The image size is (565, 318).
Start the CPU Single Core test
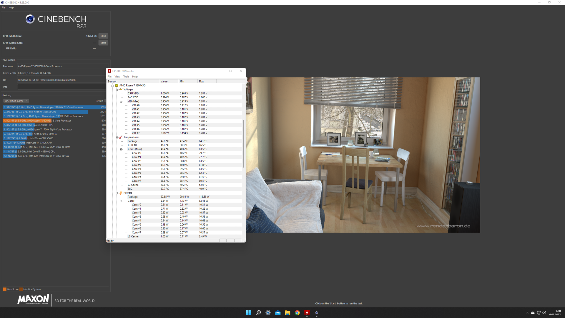click(x=103, y=43)
